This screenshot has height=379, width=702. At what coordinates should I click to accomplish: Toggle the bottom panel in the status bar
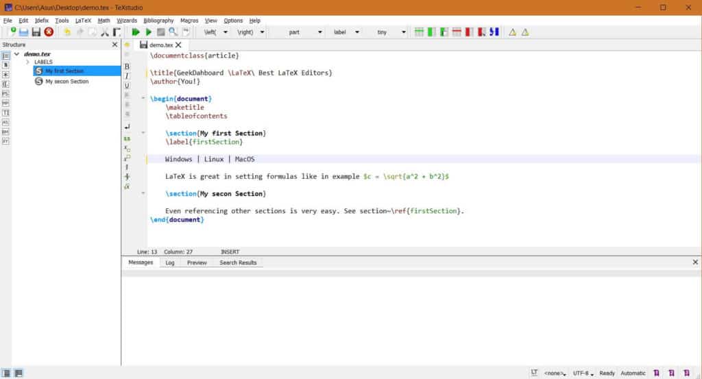pyautogui.click(x=19, y=374)
